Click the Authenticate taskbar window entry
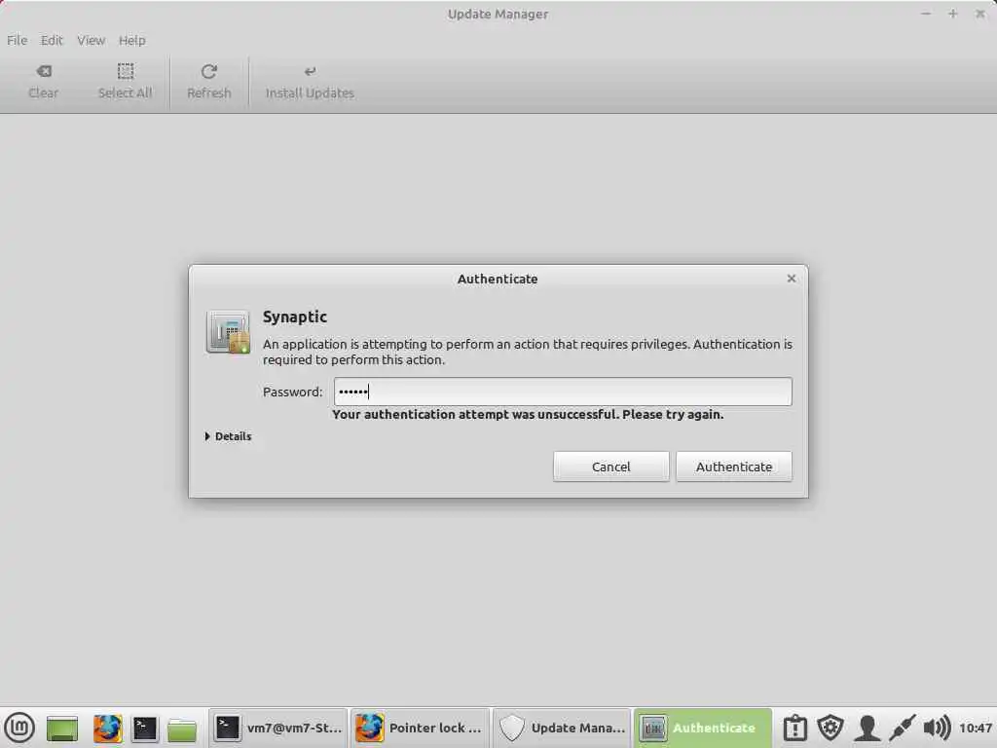The height and width of the screenshot is (748, 997). point(703,728)
